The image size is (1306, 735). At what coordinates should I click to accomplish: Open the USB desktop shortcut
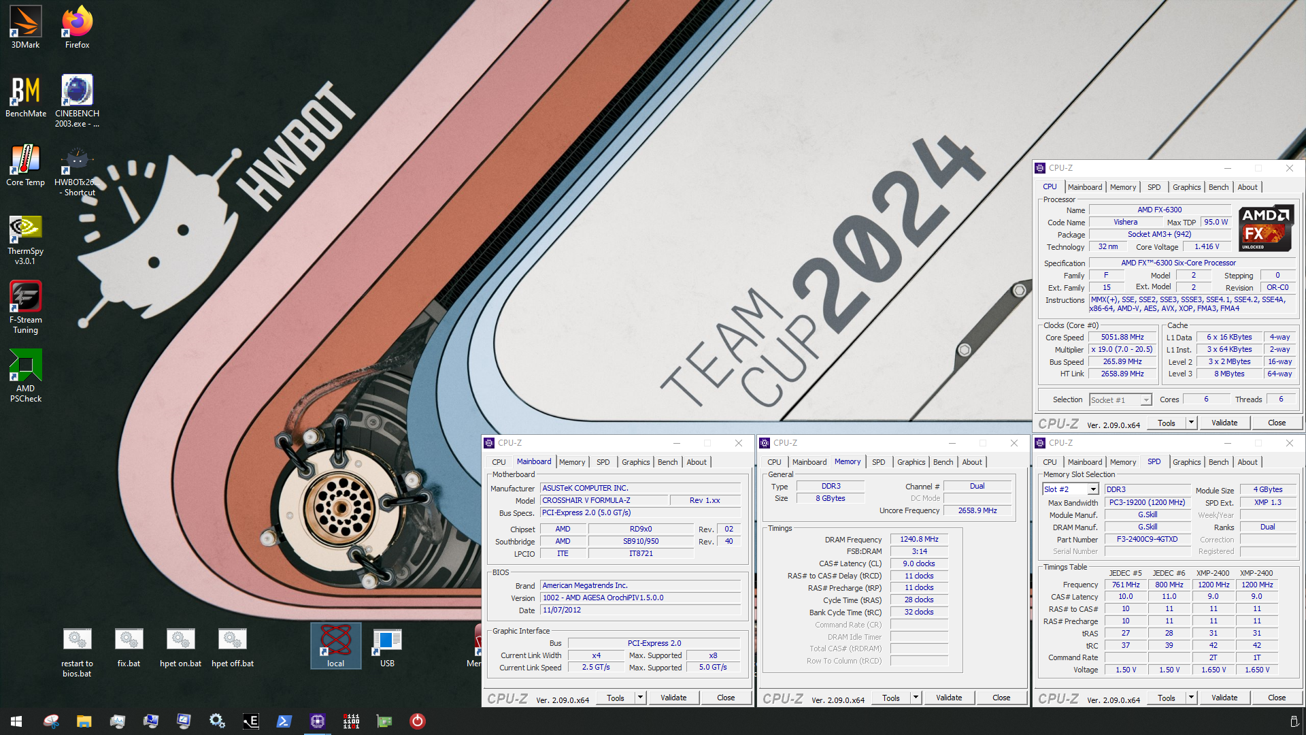point(387,648)
